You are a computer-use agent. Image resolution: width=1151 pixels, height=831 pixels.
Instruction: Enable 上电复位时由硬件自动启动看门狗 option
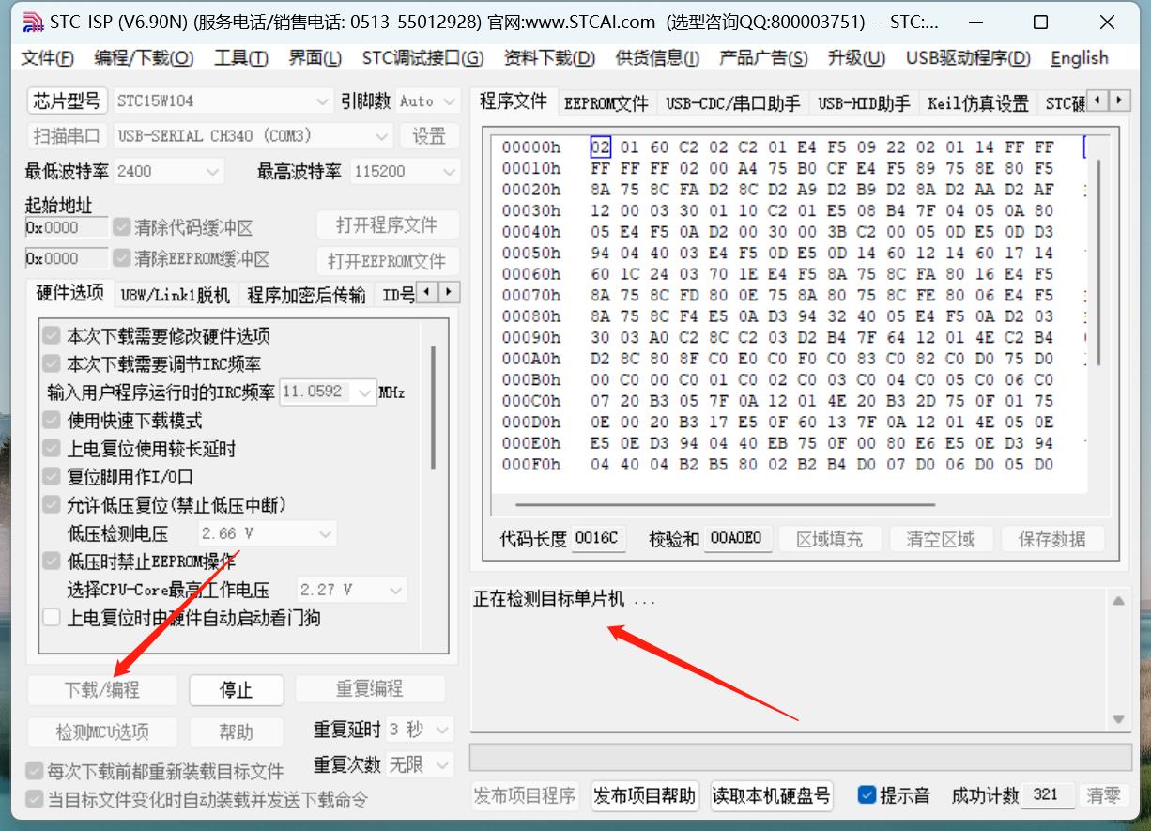coord(52,618)
